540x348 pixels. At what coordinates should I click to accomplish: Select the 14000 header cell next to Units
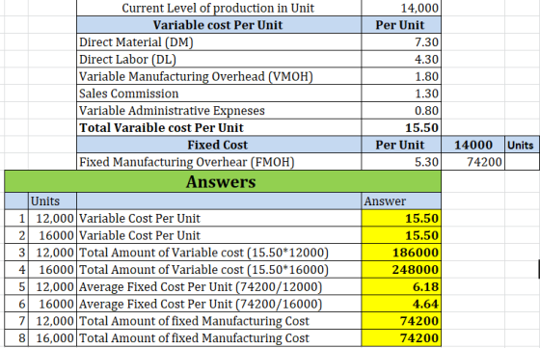coord(472,145)
